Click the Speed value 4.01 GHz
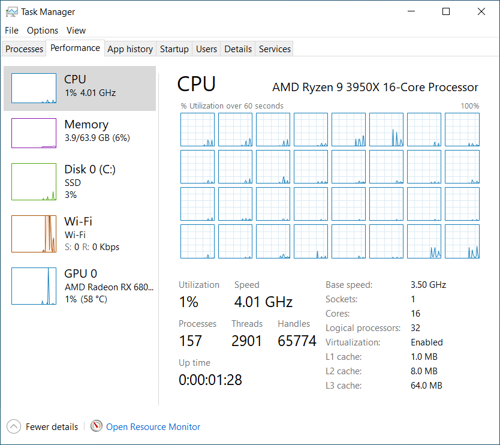 [x=263, y=302]
